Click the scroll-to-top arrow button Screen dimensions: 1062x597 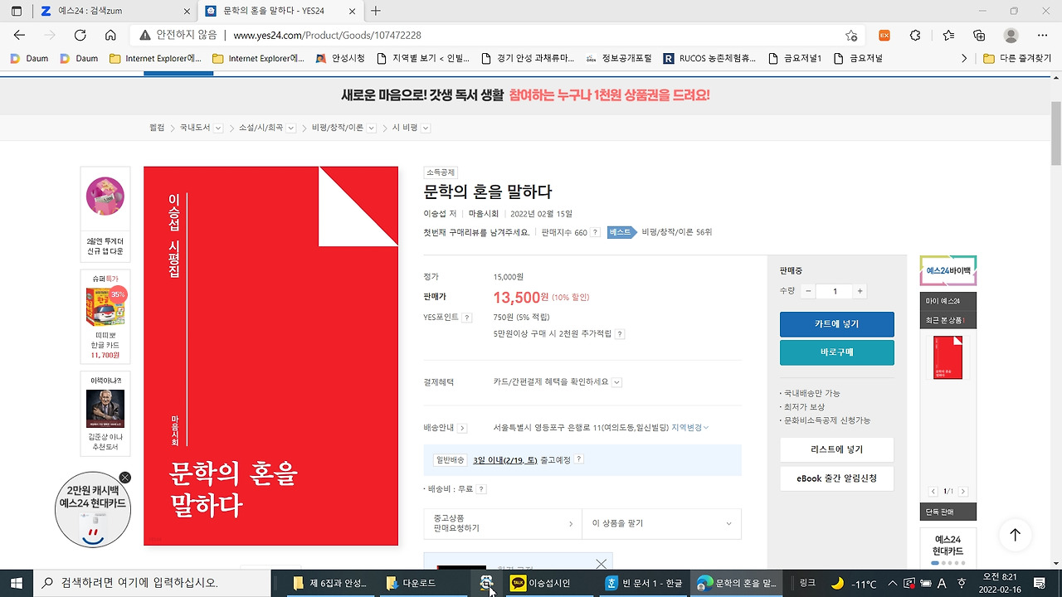click(x=1015, y=535)
